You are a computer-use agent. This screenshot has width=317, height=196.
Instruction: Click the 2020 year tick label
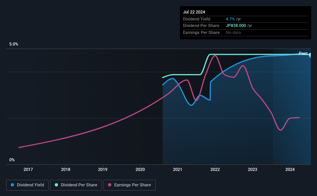[x=140, y=169]
